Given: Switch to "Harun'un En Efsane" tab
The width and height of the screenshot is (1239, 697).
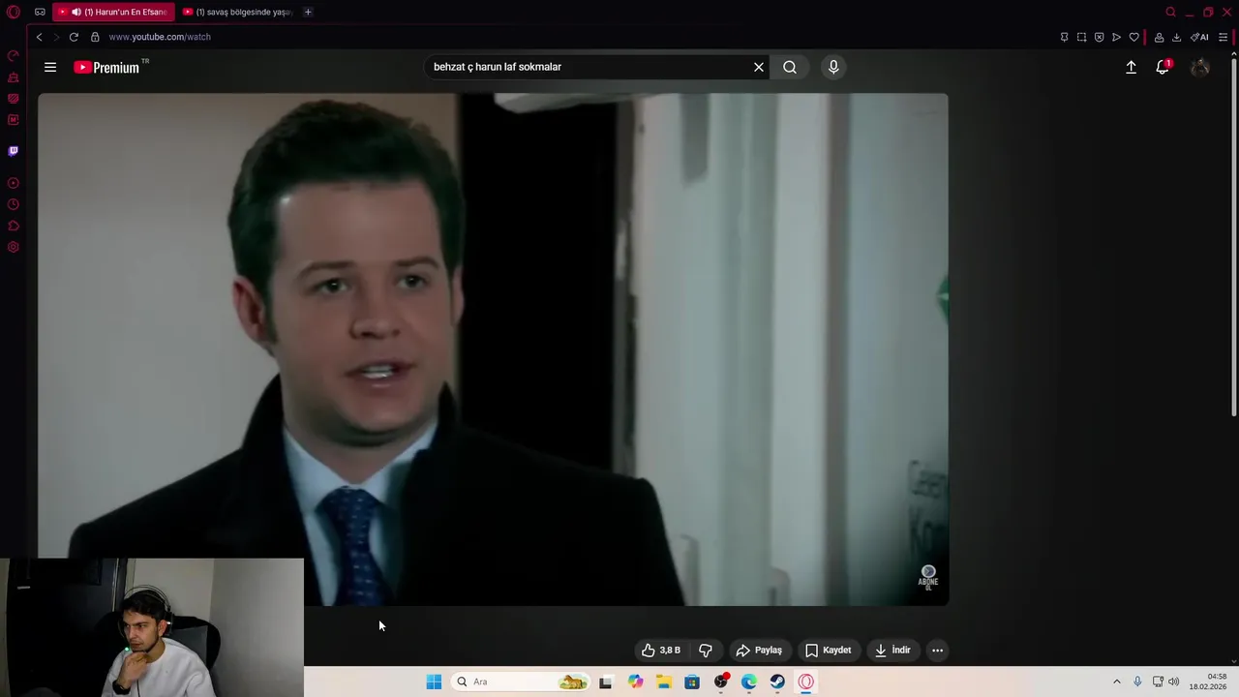Looking at the screenshot, I should point(113,12).
